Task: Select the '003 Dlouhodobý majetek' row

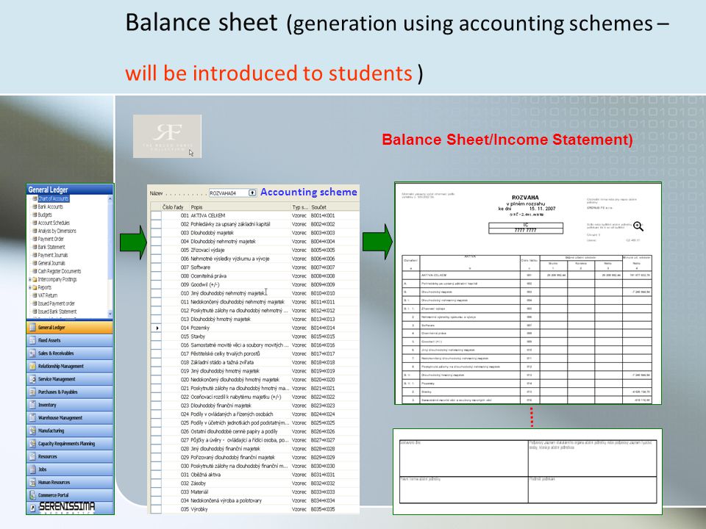Action: click(255, 233)
